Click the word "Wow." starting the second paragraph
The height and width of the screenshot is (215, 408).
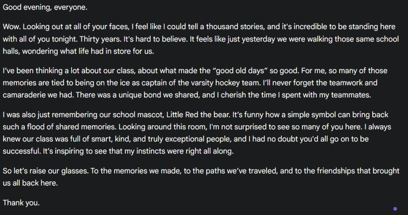tap(11, 27)
